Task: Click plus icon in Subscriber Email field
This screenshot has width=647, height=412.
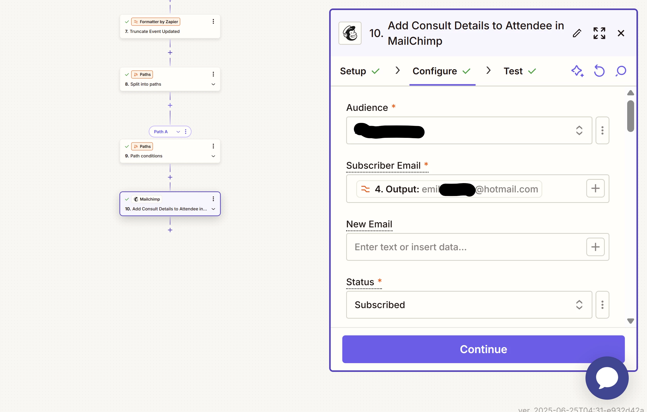Action: [x=595, y=188]
